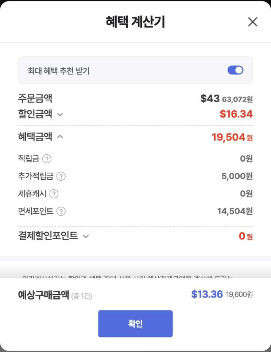Open the 제휴캐시 help question icon

[x=54, y=194]
